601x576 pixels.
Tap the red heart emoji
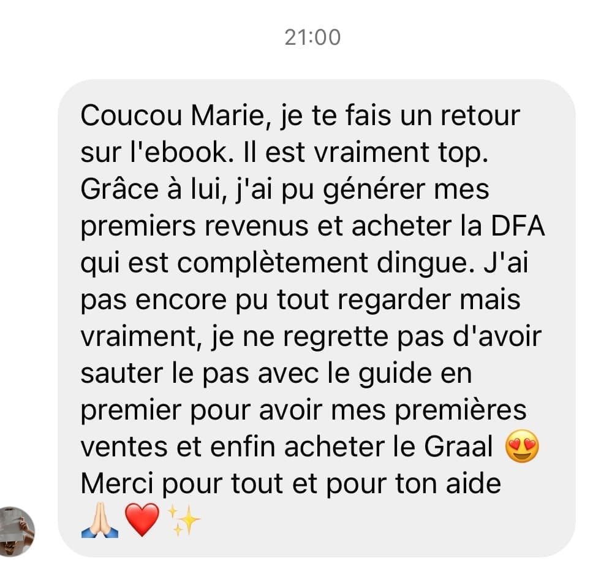[x=142, y=520]
